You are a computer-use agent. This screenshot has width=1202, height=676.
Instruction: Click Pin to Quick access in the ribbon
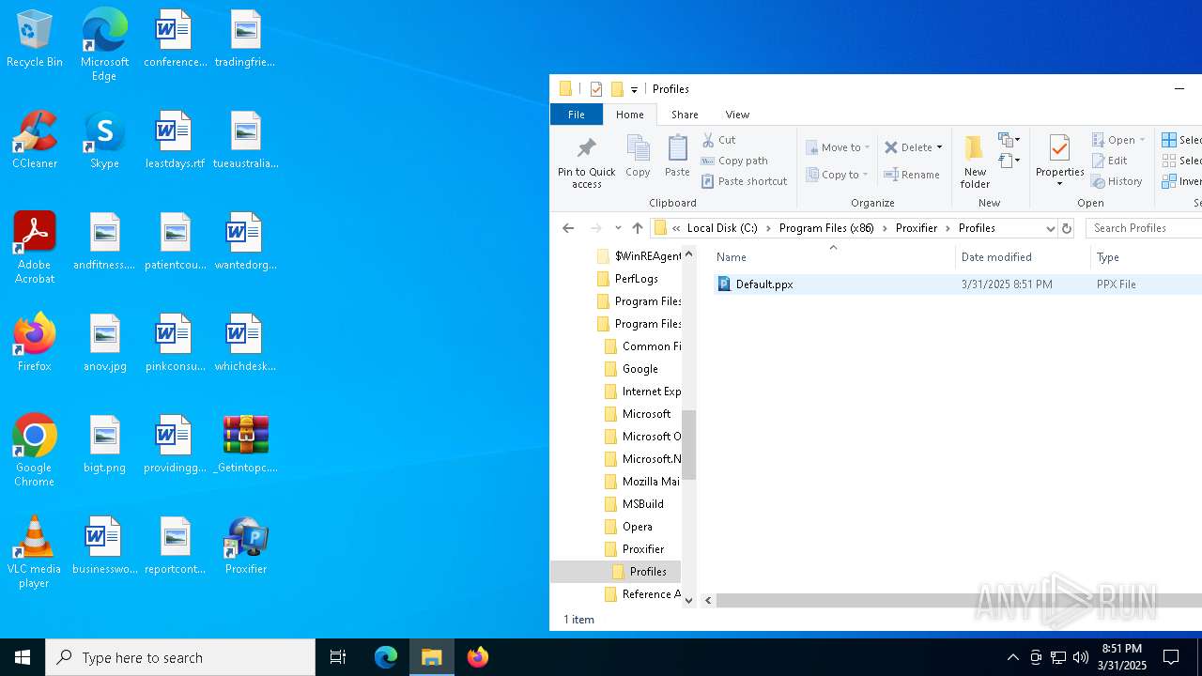coord(587,162)
